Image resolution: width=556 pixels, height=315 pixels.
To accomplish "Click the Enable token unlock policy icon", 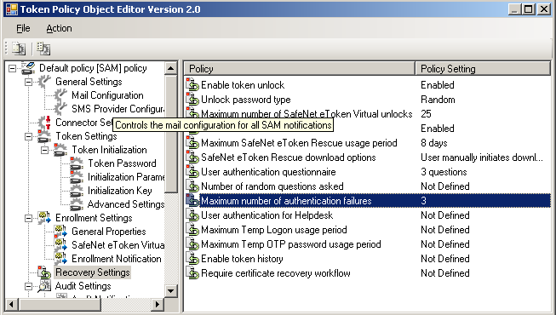I will 192,85.
